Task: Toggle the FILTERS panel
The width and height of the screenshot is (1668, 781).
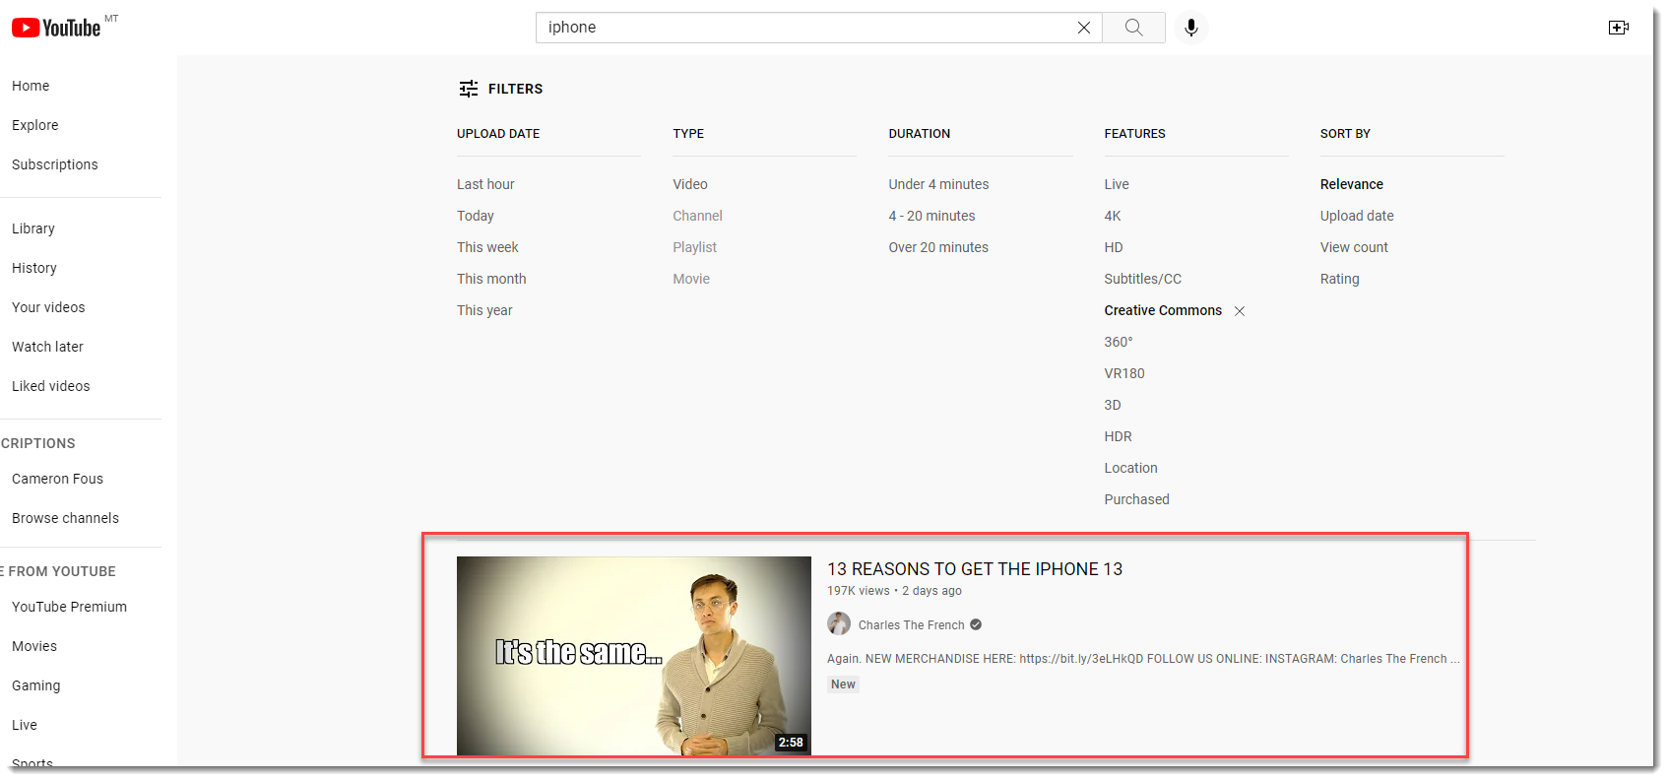Action: tap(500, 89)
